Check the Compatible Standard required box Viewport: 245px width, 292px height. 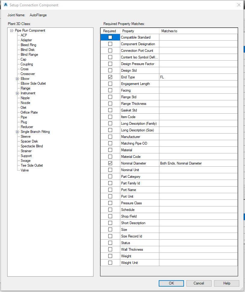(110, 37)
